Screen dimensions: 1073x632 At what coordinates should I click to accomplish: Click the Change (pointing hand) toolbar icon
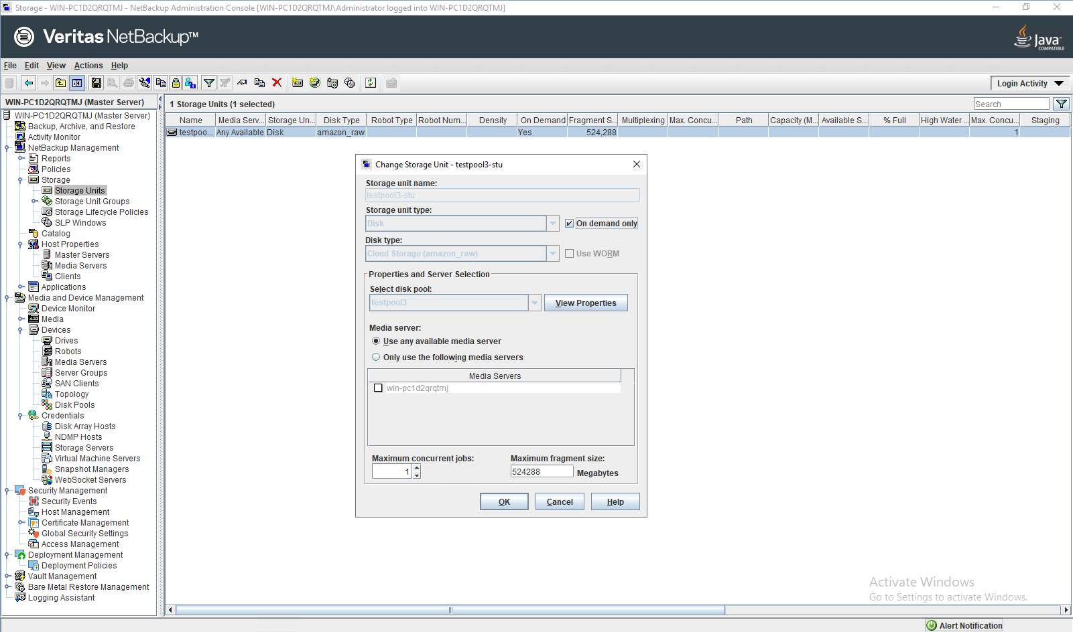click(242, 83)
